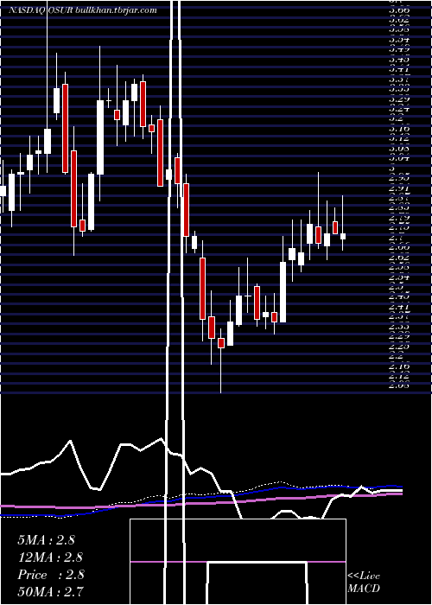Image resolution: width=432 pixels, height=605 pixels.
Task: Click the <<Live label
Action: (364, 576)
